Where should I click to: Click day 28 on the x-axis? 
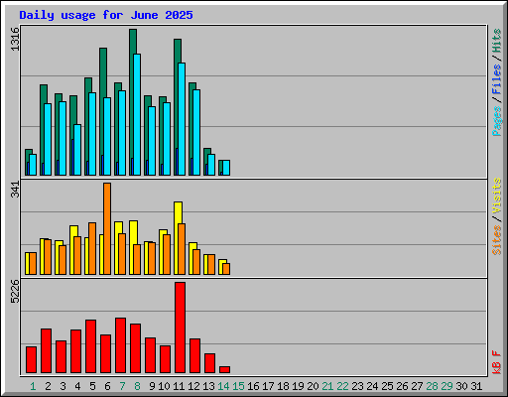pyautogui.click(x=432, y=386)
